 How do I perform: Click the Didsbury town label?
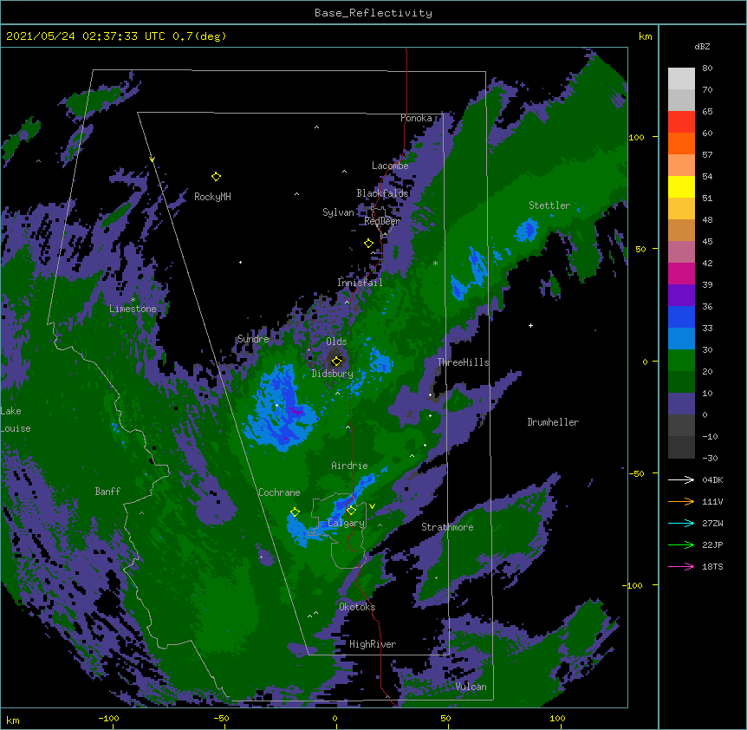333,374
